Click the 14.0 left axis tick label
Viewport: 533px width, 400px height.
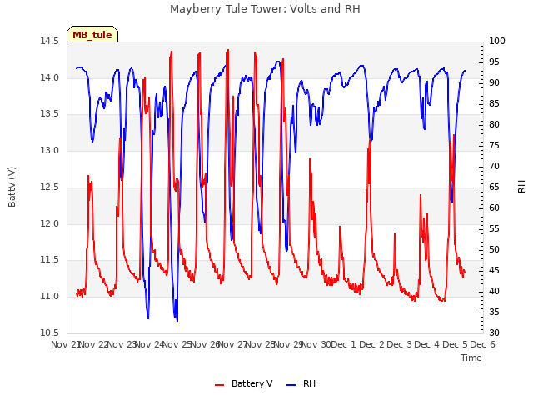click(49, 77)
